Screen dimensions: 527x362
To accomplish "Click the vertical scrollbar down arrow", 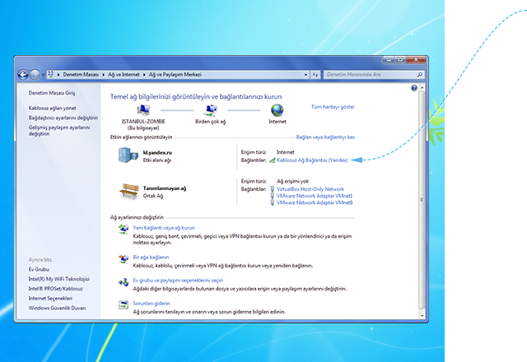I will pyautogui.click(x=422, y=315).
